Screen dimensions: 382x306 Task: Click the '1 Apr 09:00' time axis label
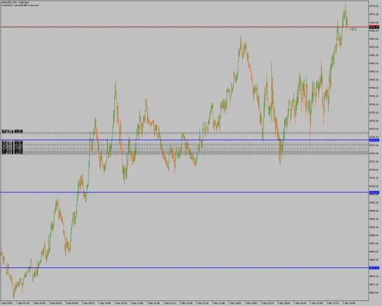pos(72,303)
